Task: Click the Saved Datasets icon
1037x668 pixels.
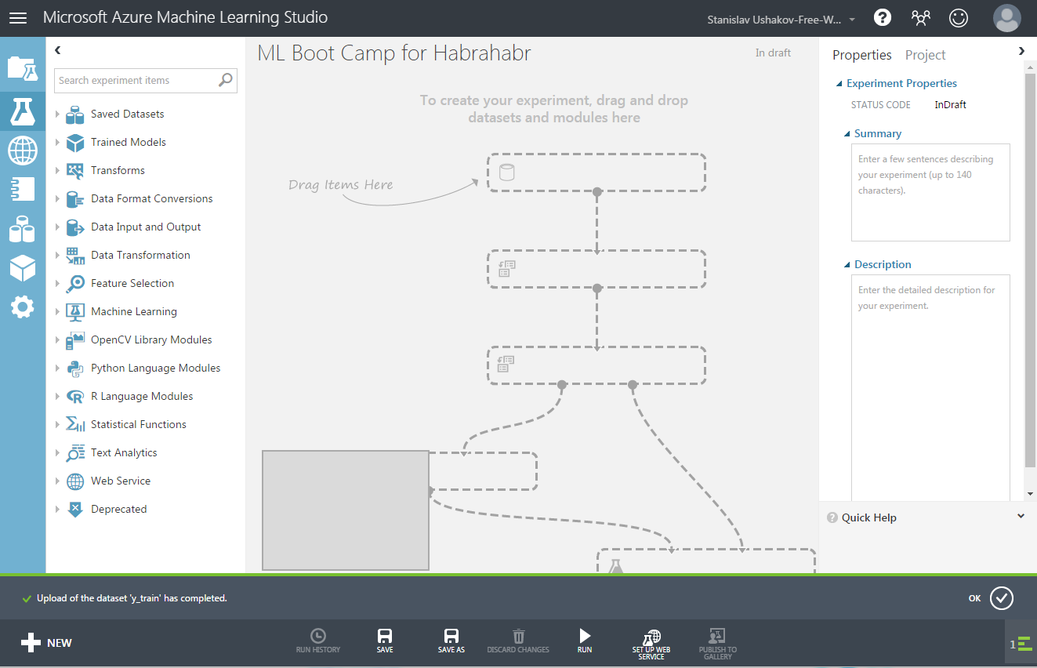Action: 75,114
